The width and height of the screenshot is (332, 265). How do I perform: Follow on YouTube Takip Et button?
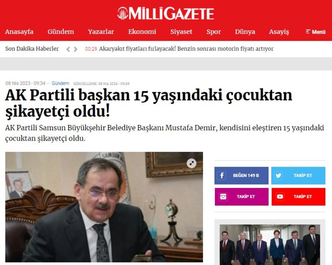(298, 196)
